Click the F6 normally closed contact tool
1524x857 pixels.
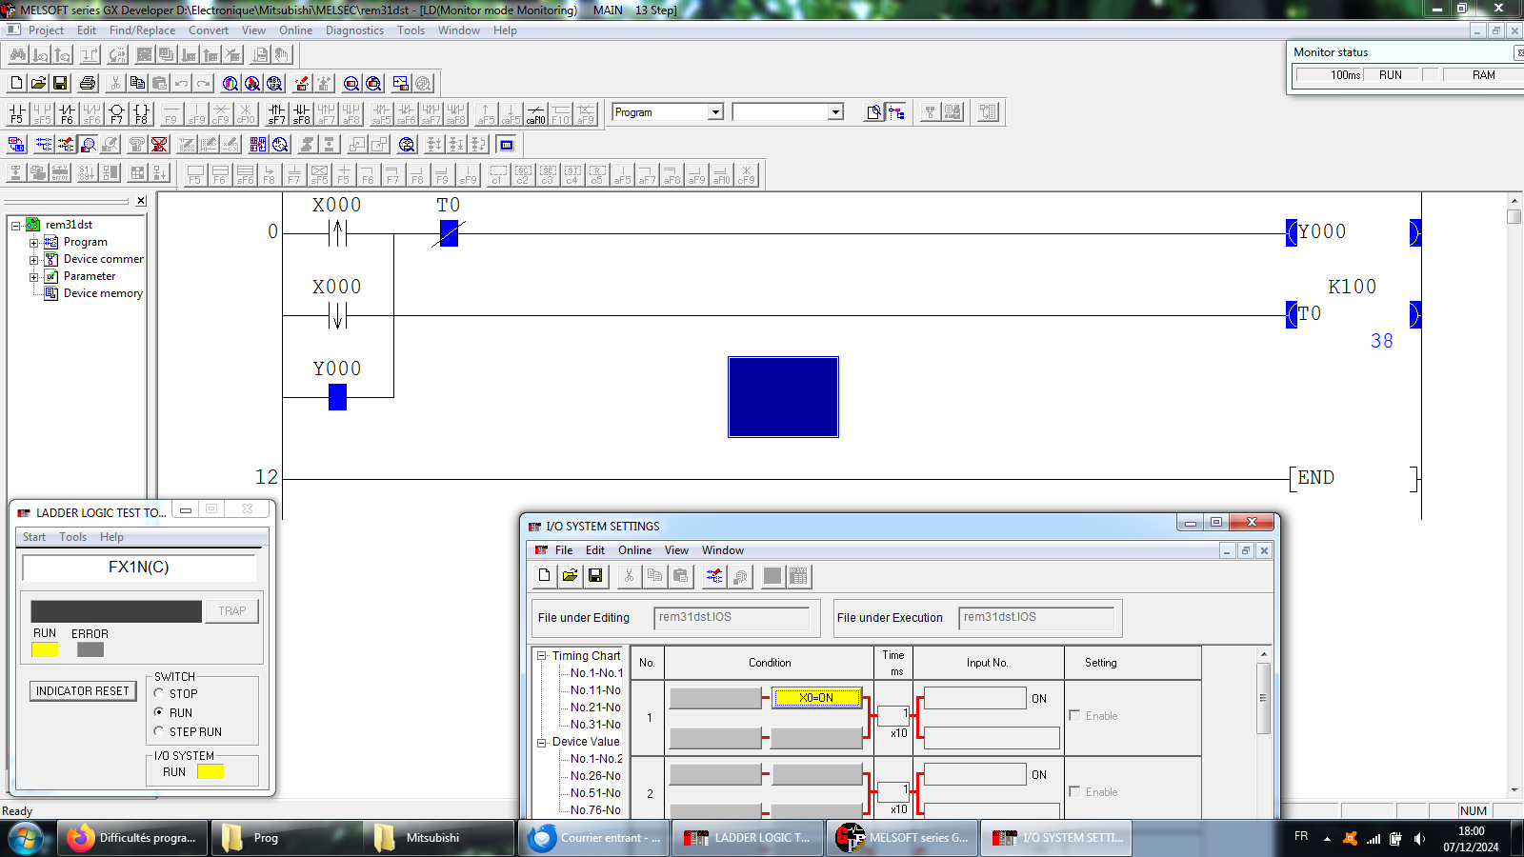coord(67,114)
